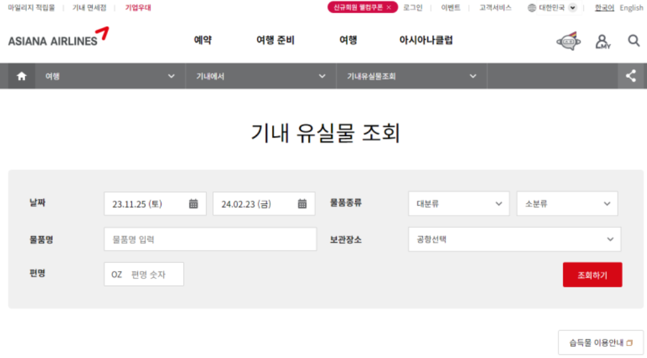The height and width of the screenshot is (358, 647).
Task: Click the 23.11.25 start date field
Action: (x=155, y=204)
